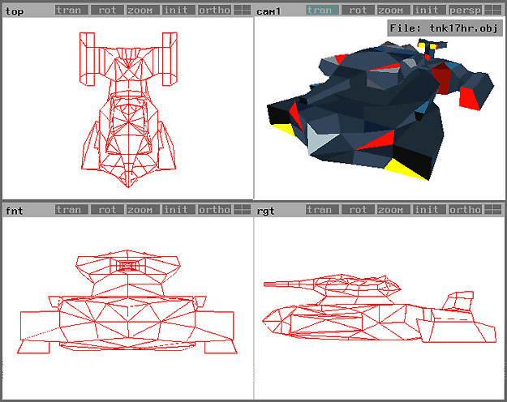Toggle ortho projection in the fnt viewport

point(214,210)
